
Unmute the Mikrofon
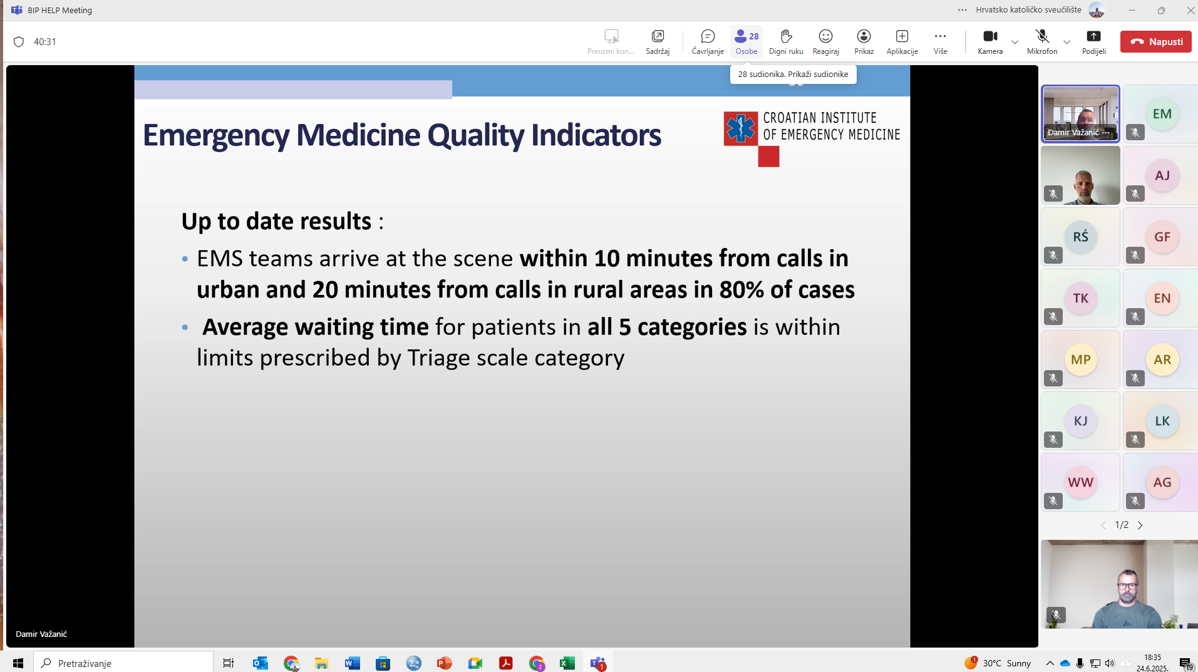(1041, 41)
